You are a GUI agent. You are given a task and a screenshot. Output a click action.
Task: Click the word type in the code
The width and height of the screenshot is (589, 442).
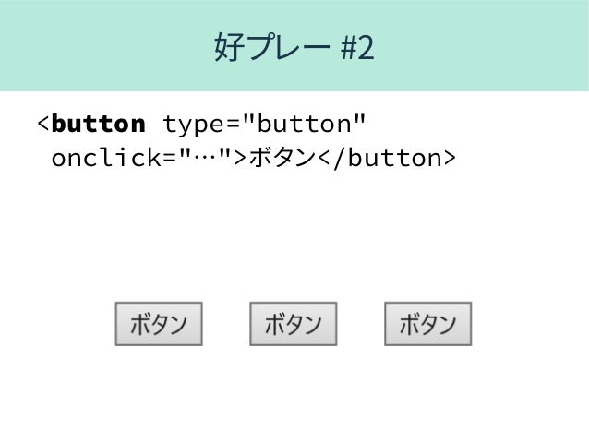tap(194, 125)
